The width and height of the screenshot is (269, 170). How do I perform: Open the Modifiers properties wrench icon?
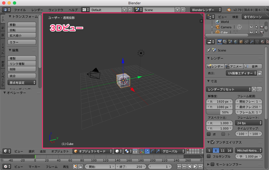click(x=252, y=42)
